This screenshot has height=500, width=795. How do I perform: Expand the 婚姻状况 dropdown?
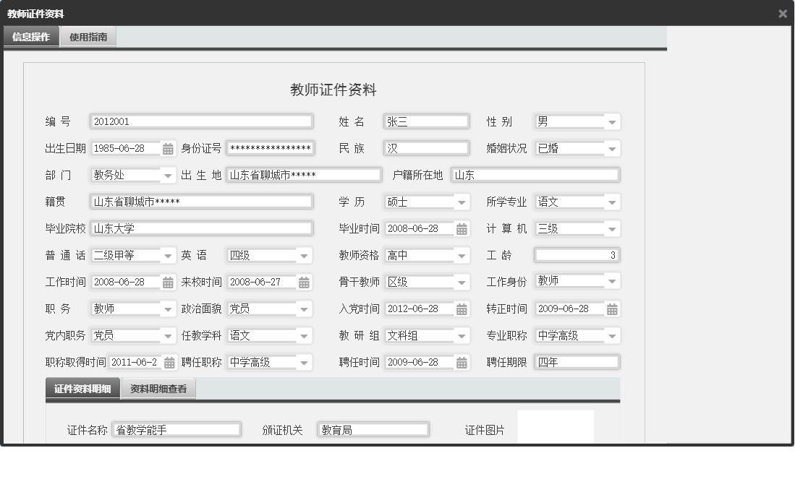click(613, 147)
